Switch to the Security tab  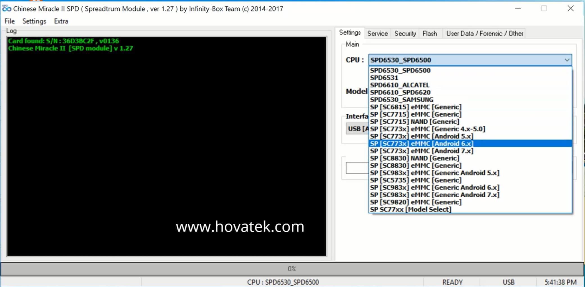click(405, 34)
